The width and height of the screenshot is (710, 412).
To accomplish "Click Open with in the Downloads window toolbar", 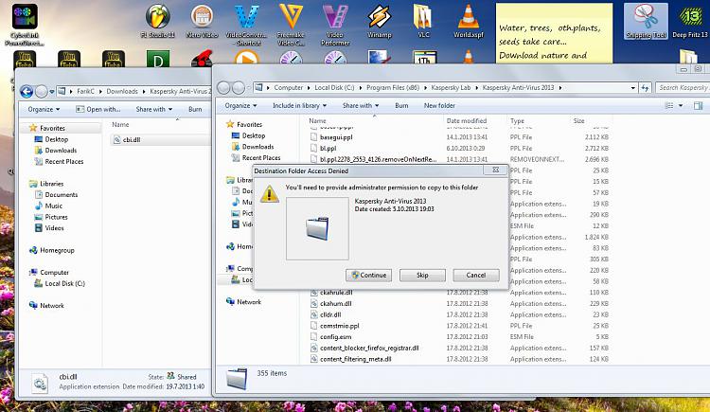I will coord(98,109).
